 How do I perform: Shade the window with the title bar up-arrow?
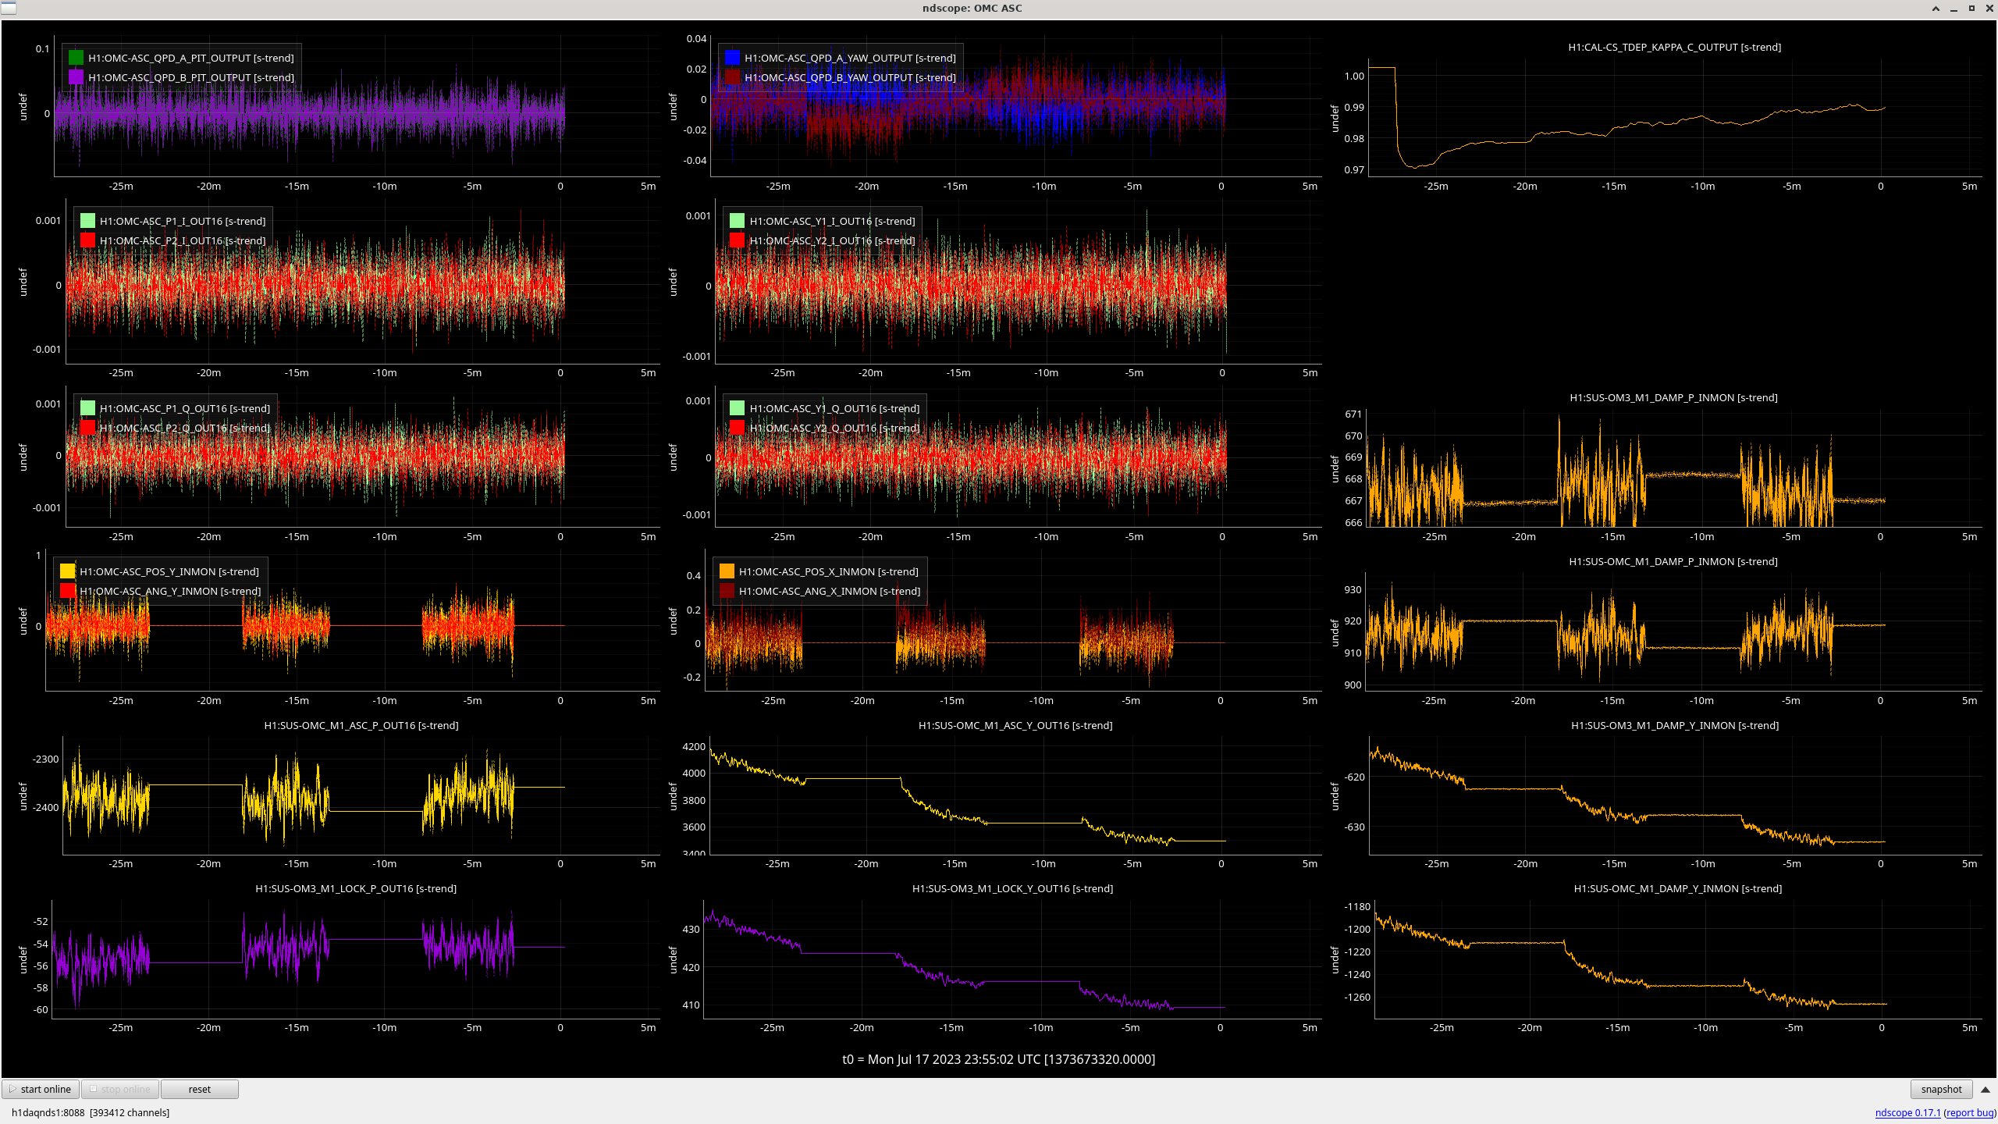1936,9
